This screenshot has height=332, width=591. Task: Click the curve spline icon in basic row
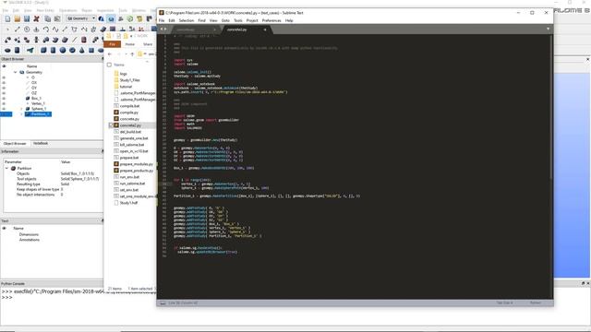(55, 29)
